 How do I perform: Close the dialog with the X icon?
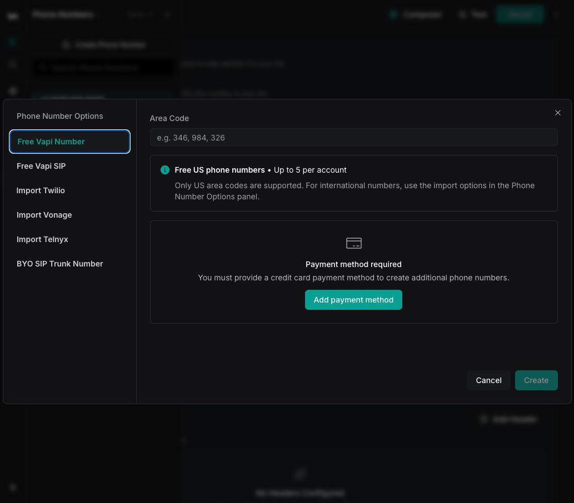click(557, 113)
